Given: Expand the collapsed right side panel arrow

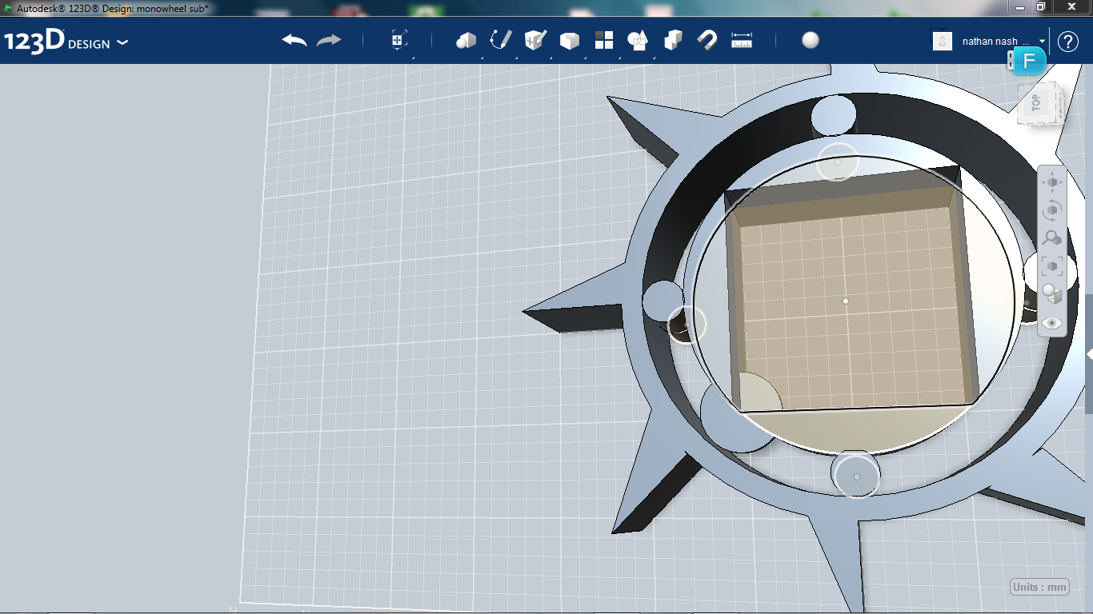Looking at the screenshot, I should [1089, 353].
